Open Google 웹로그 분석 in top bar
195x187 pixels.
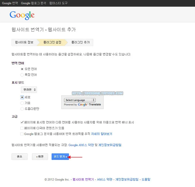(34, 3)
